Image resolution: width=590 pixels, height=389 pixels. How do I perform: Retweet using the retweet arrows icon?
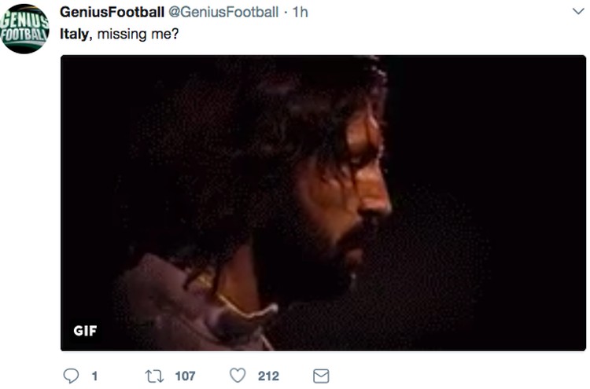(154, 376)
